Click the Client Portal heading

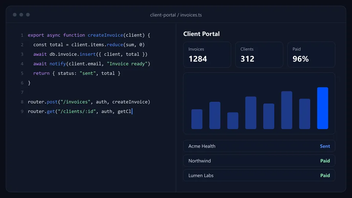click(x=201, y=34)
